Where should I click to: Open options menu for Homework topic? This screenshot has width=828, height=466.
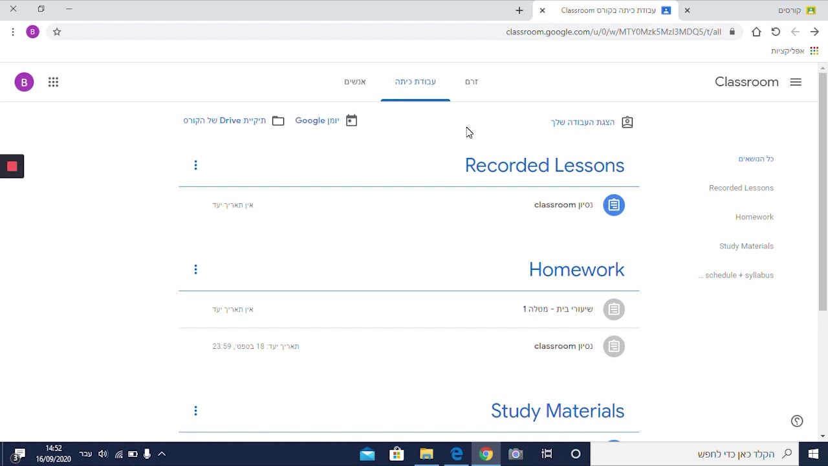195,270
